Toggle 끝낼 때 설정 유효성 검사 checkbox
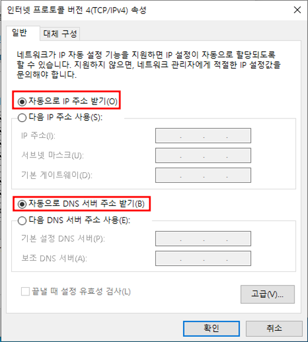 click(x=25, y=291)
